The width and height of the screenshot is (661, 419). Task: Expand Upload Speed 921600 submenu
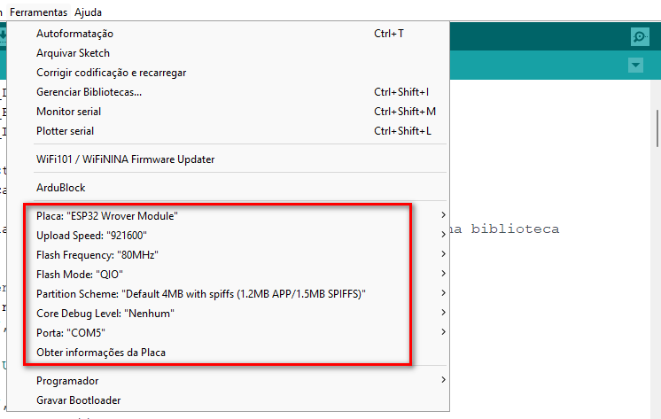coord(228,236)
